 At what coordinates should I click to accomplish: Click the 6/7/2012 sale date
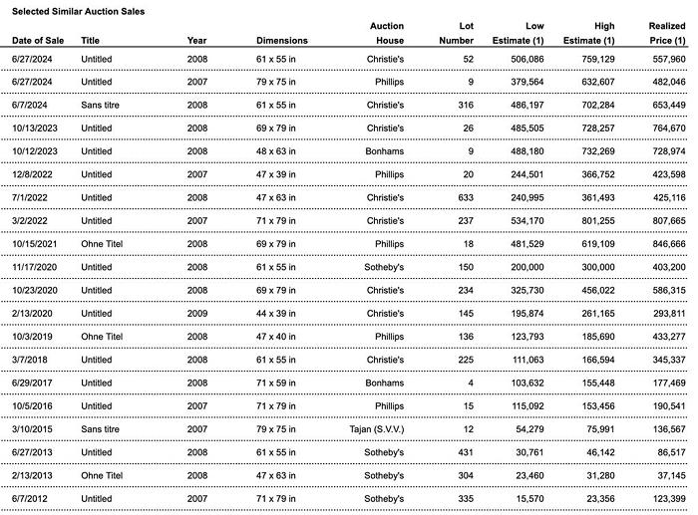[x=29, y=498]
